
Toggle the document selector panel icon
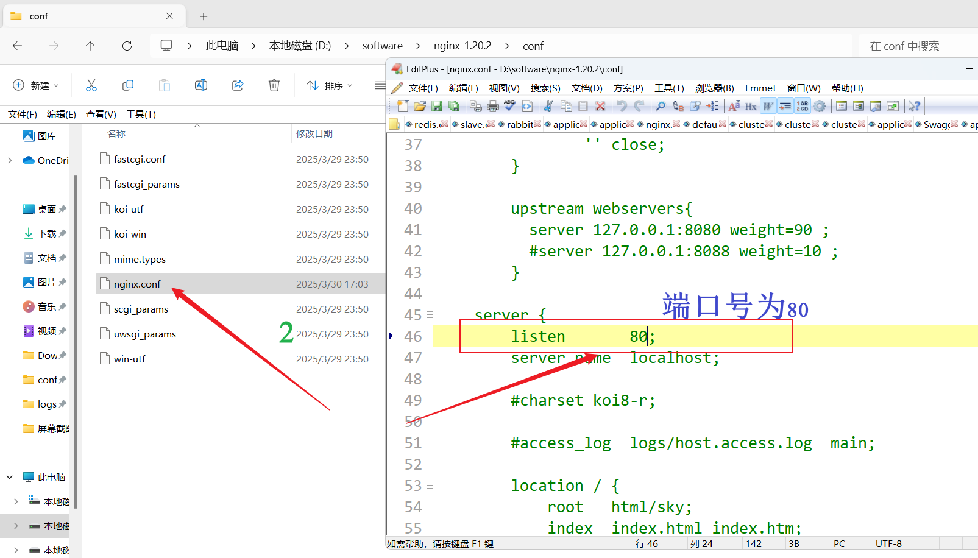[x=842, y=106]
